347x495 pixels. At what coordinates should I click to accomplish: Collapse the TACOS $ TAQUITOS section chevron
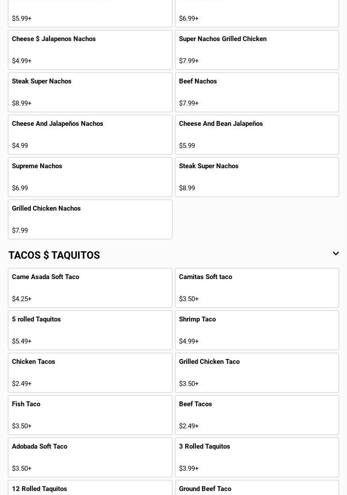tap(336, 254)
